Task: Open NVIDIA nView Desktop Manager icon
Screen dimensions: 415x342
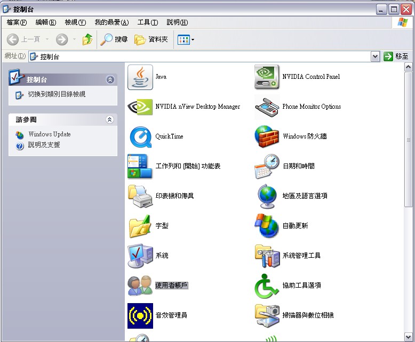Action: [140, 107]
